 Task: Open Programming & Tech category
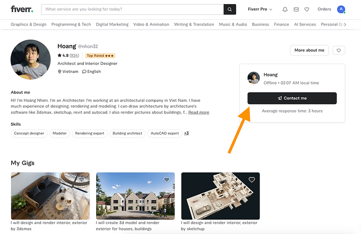[71, 24]
